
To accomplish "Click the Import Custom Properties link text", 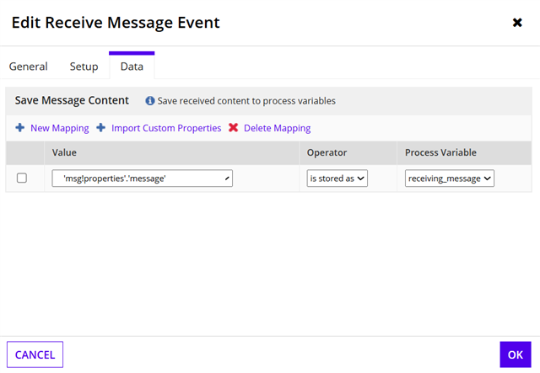I will (x=166, y=128).
